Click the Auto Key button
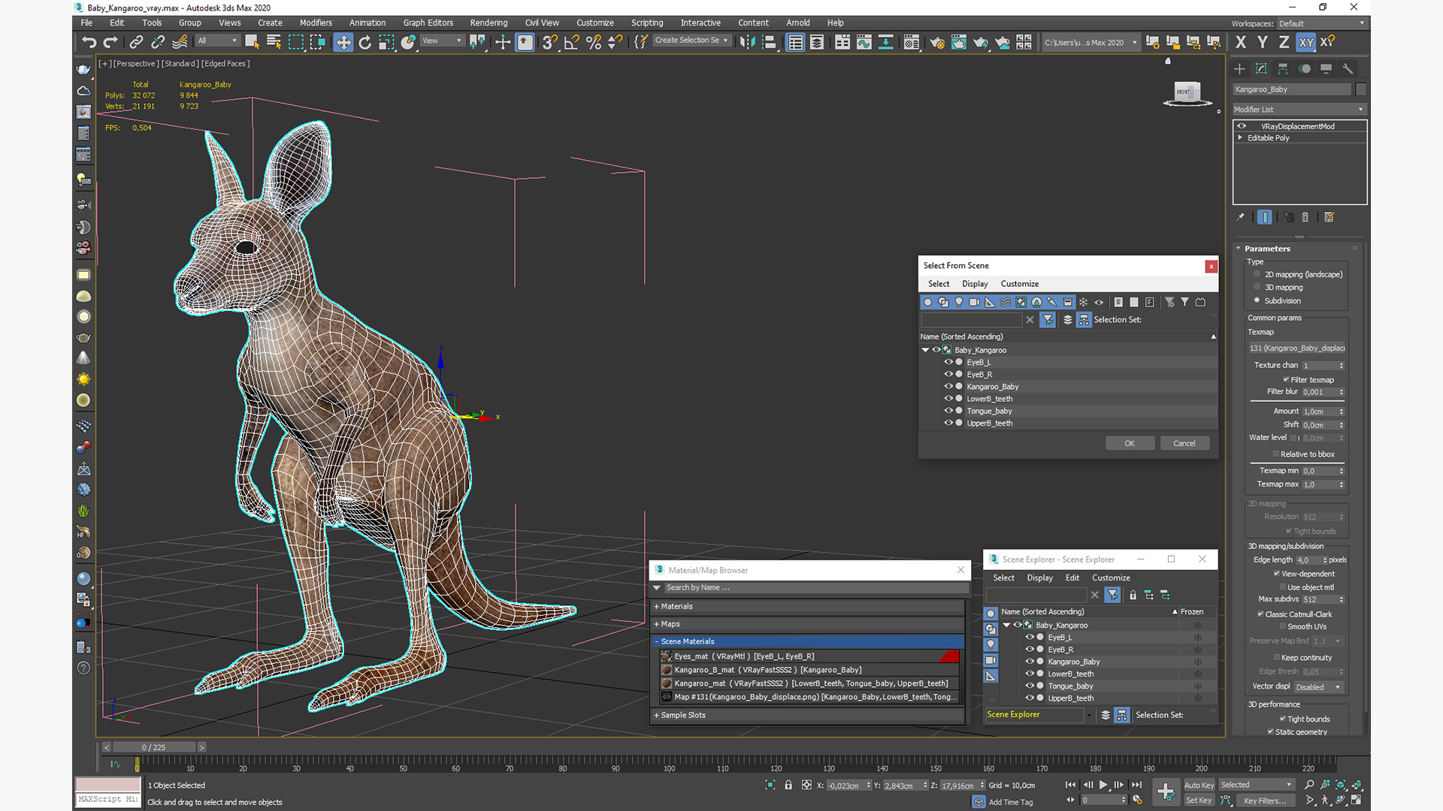The height and width of the screenshot is (811, 1443). pos(1199,785)
